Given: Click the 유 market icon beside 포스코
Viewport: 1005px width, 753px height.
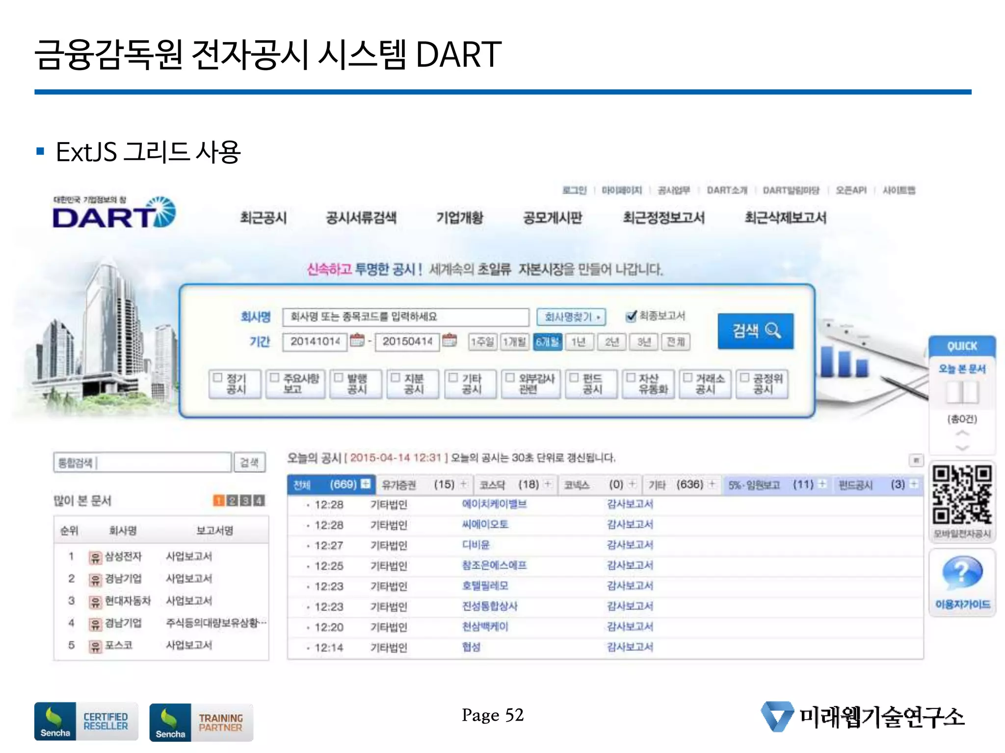Looking at the screenshot, I should pos(95,646).
